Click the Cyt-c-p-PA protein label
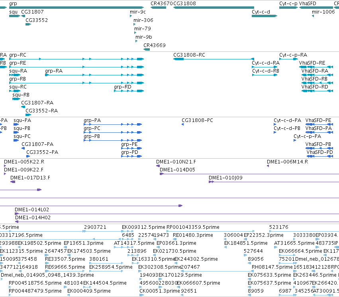 pyautogui.click(x=308, y=136)
